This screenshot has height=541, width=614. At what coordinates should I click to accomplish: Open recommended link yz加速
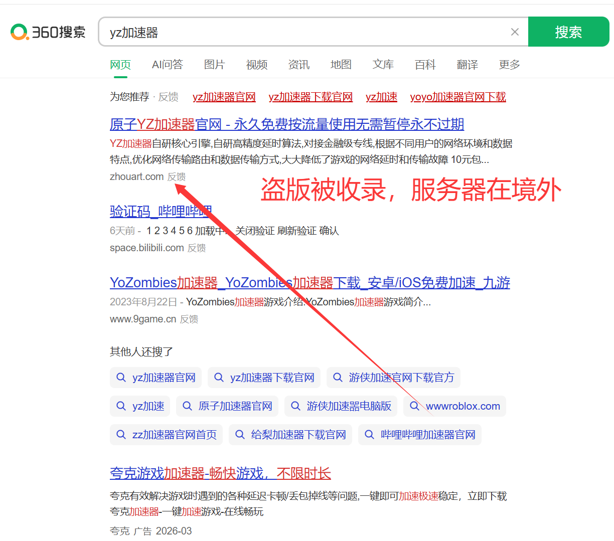point(381,97)
